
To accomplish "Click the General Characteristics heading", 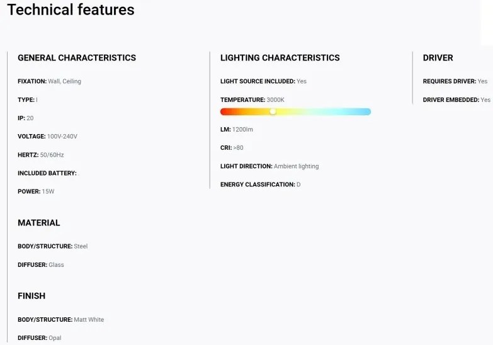I will 77,58.
